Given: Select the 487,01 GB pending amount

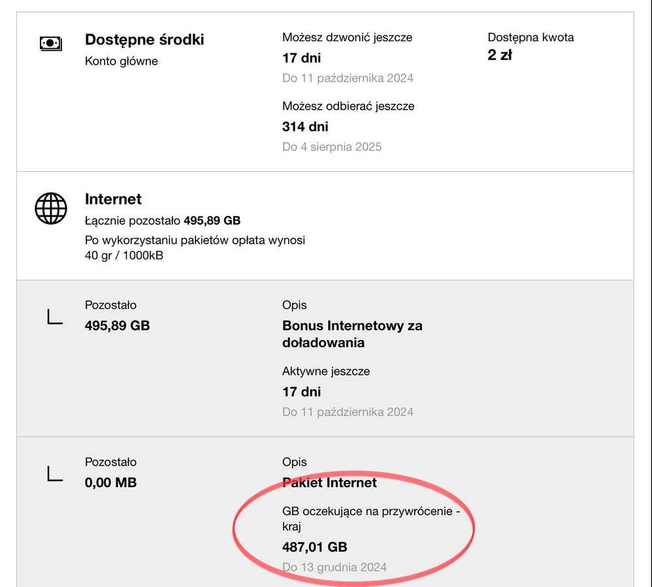Looking at the screenshot, I should click(x=315, y=547).
